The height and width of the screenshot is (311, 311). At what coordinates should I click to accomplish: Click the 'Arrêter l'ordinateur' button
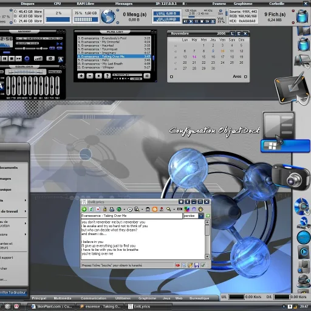[13, 293]
